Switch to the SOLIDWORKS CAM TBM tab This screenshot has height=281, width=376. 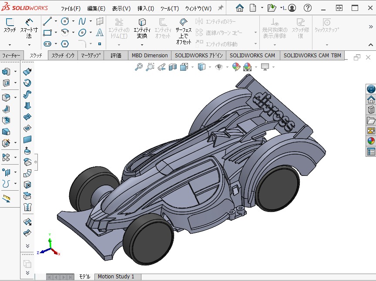pyautogui.click(x=312, y=56)
